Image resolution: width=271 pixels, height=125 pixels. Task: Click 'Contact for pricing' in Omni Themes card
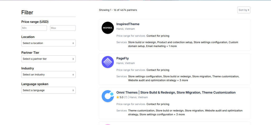(x=158, y=104)
